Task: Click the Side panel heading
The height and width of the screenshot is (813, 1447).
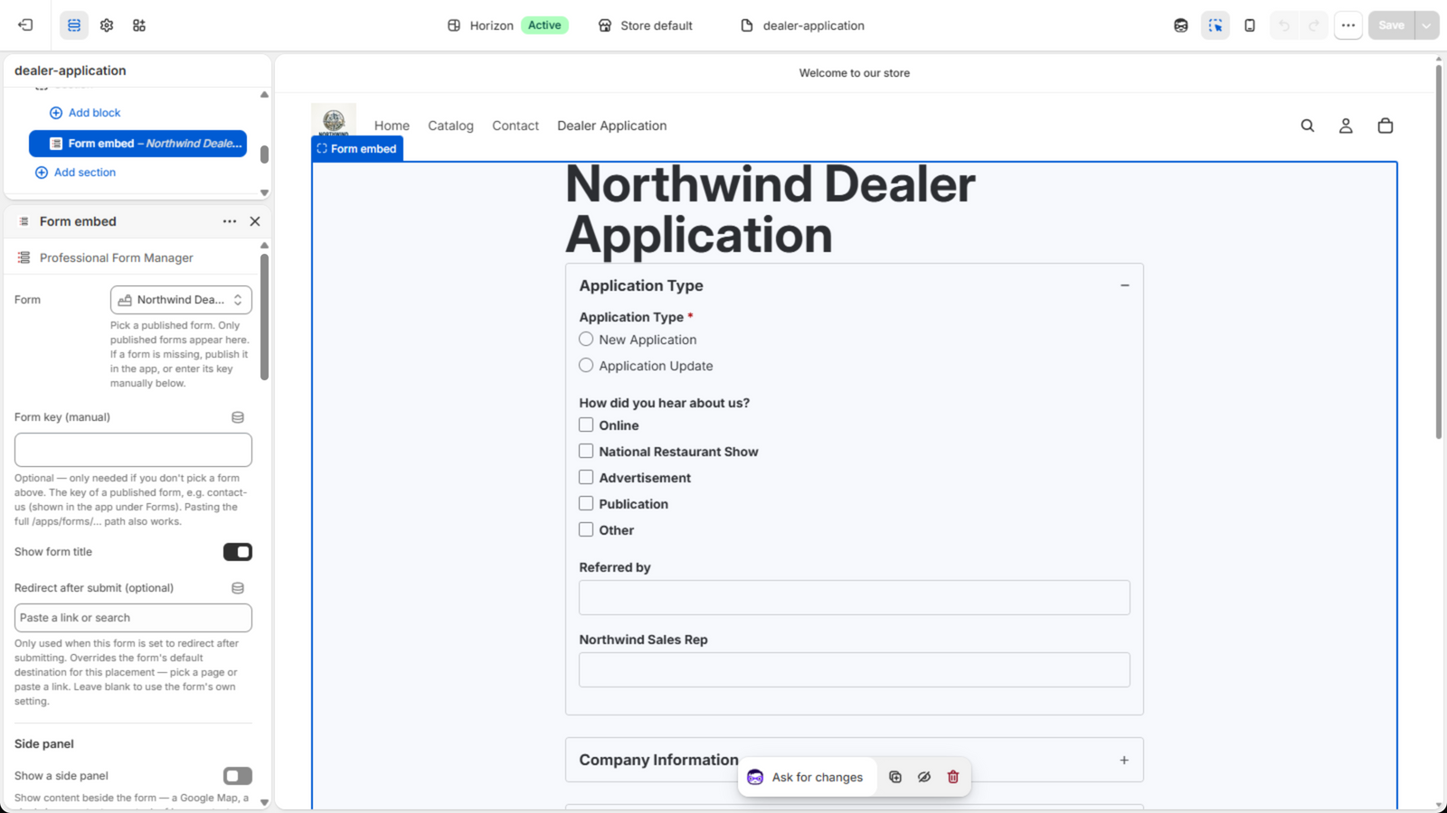Action: point(44,744)
